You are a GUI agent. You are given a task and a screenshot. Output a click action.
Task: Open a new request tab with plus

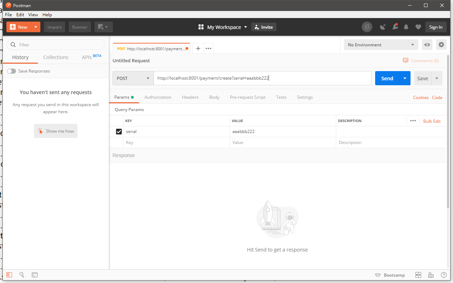[x=198, y=48]
